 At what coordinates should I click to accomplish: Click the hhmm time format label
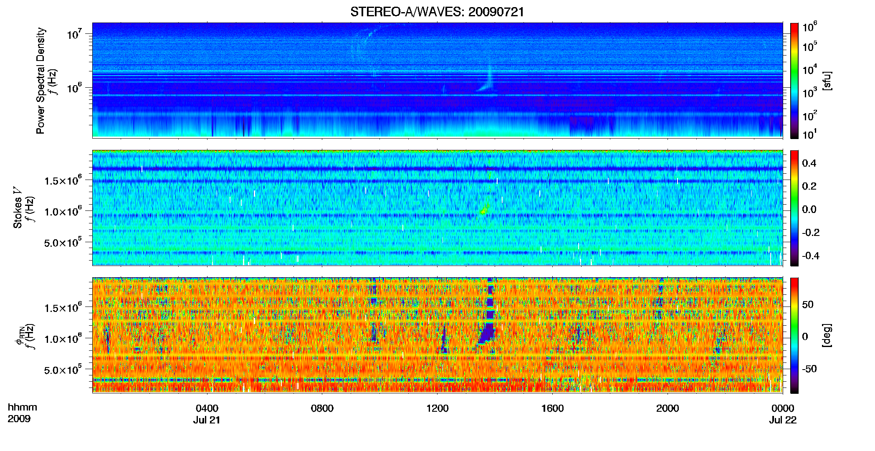(x=23, y=408)
